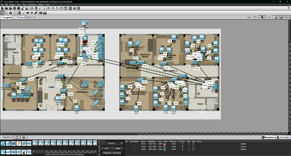
Task: Click Fast Forward Time button
Action: pyautogui.click(x=24, y=137)
